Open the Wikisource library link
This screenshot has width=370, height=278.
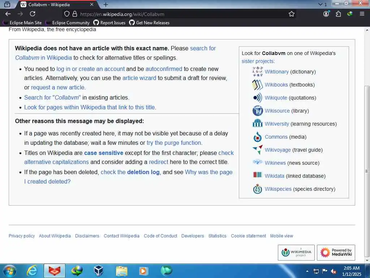(x=277, y=111)
